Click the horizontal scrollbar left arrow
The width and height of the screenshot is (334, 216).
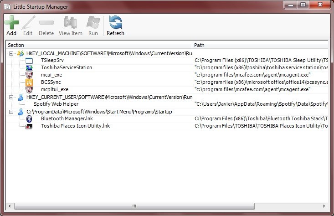pyautogui.click(x=10, y=206)
